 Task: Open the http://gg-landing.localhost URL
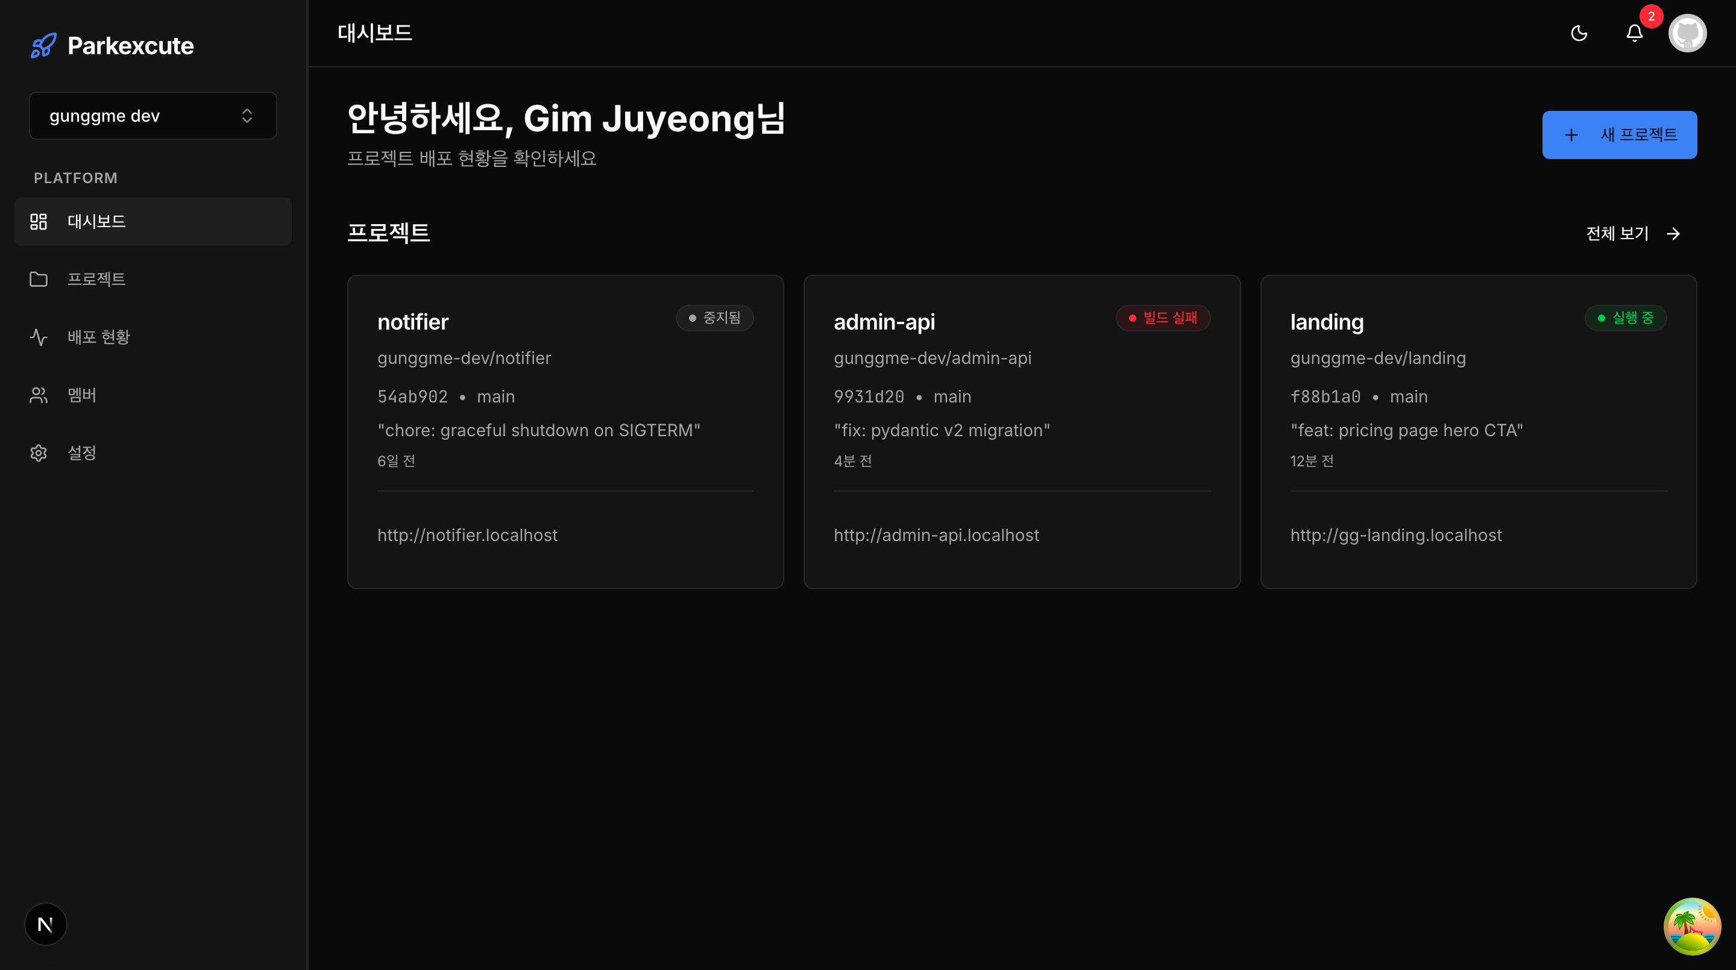point(1395,535)
